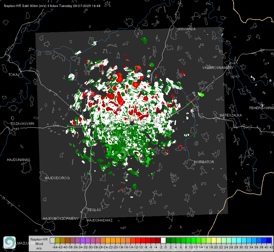Click the MÁTÉSZALKA town label
This screenshot has width=274, height=252.
tap(231, 115)
